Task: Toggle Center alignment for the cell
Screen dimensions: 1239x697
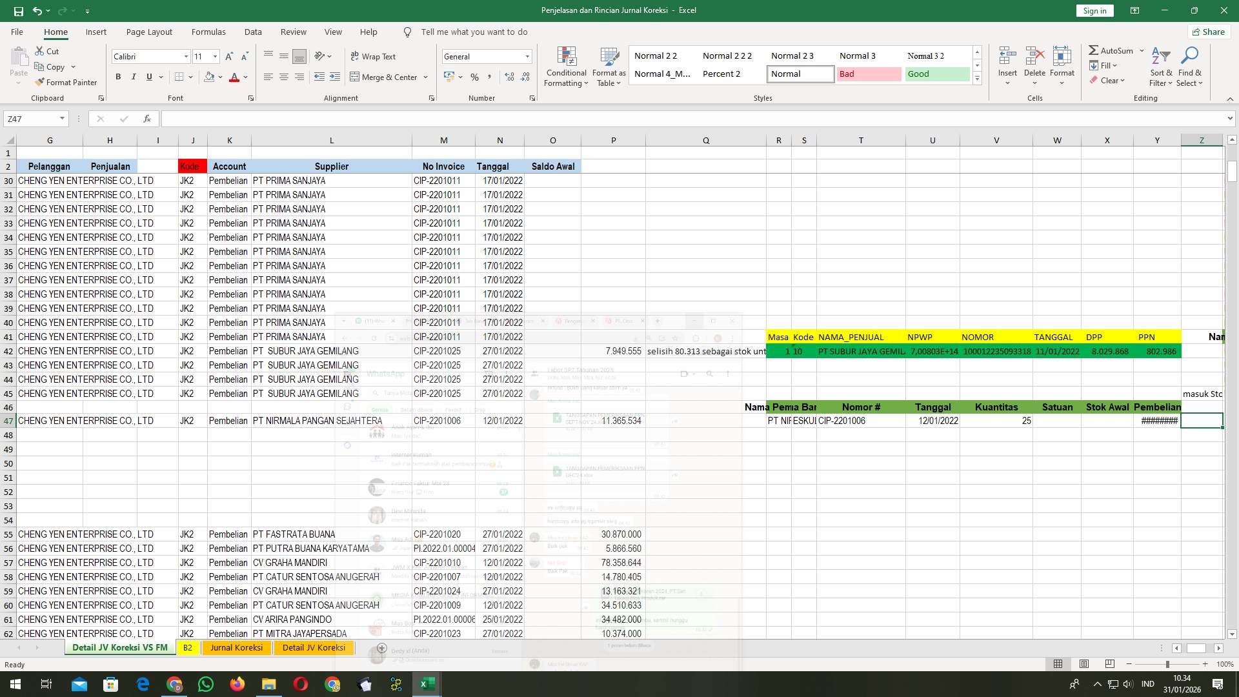Action: pos(284,77)
